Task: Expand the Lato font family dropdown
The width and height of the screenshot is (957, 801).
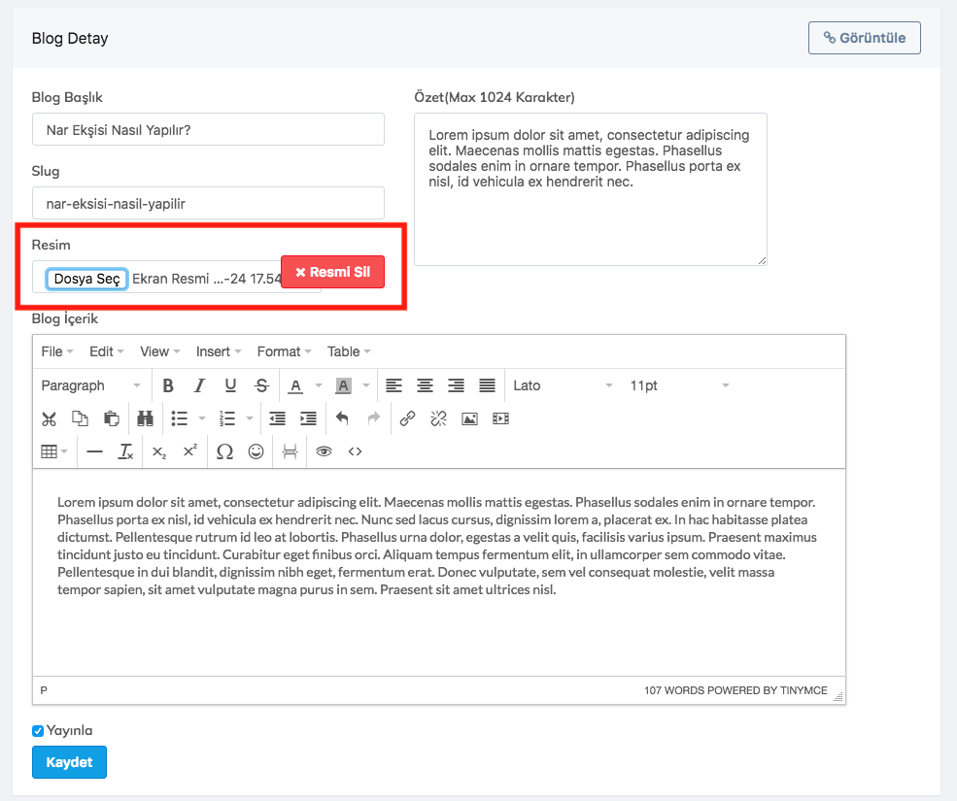Action: (x=563, y=385)
